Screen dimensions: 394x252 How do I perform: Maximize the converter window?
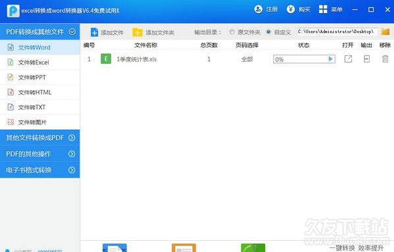(371, 9)
